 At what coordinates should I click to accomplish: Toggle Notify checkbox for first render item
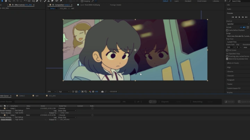[x=92, y=109]
